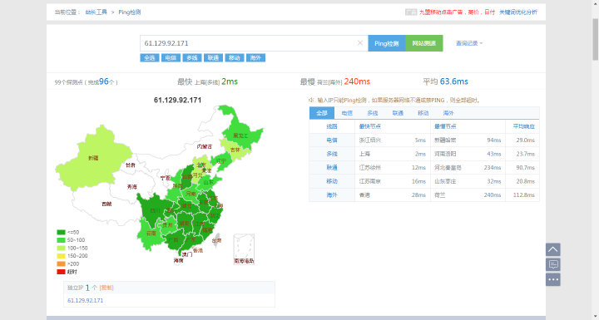The image size is (599, 320).
Task: Open the 站长工具 breadcrumb link
Action: 97,12
